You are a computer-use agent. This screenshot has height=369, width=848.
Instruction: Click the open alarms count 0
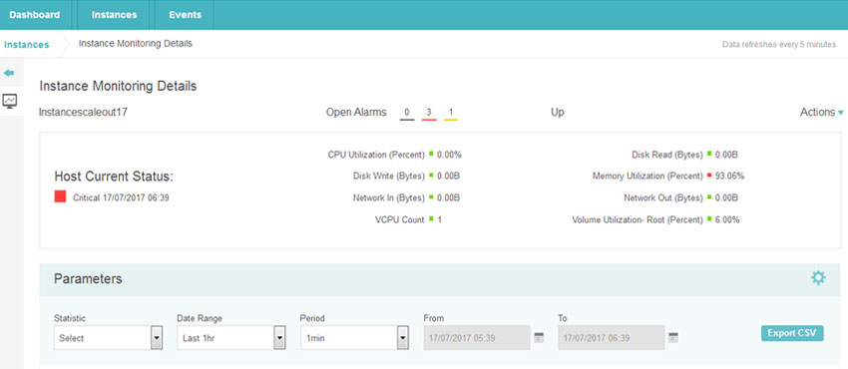[x=407, y=113]
